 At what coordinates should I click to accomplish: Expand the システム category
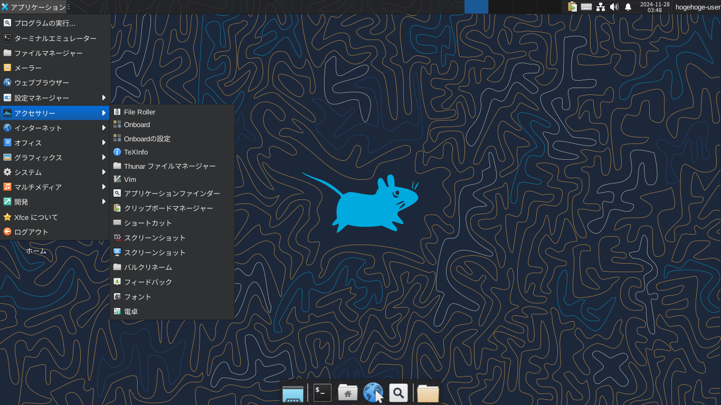coord(55,172)
